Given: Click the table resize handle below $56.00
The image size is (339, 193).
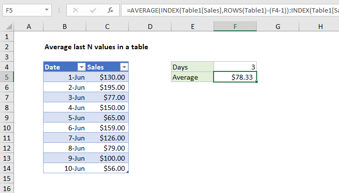Looking at the screenshot, I should click(x=127, y=172).
